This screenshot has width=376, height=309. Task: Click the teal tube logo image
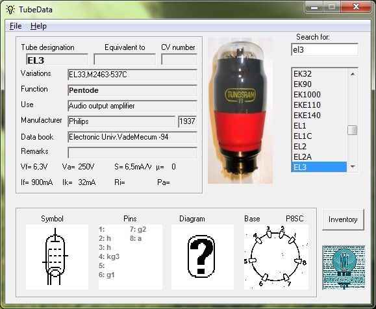tap(344, 267)
